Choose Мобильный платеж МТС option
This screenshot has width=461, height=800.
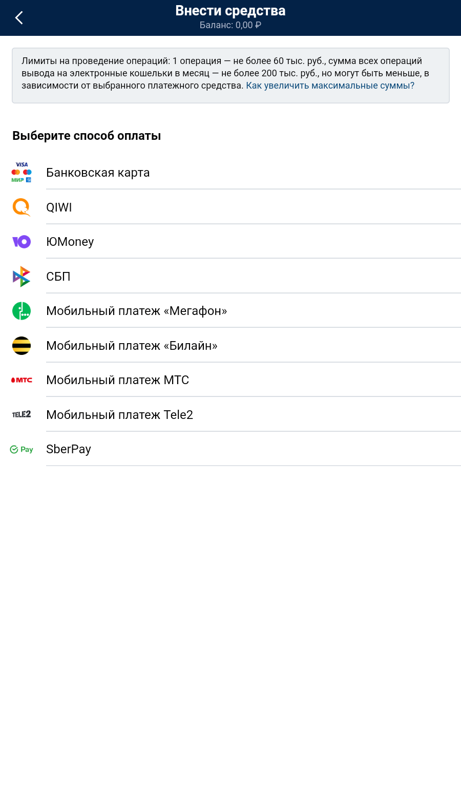117,380
